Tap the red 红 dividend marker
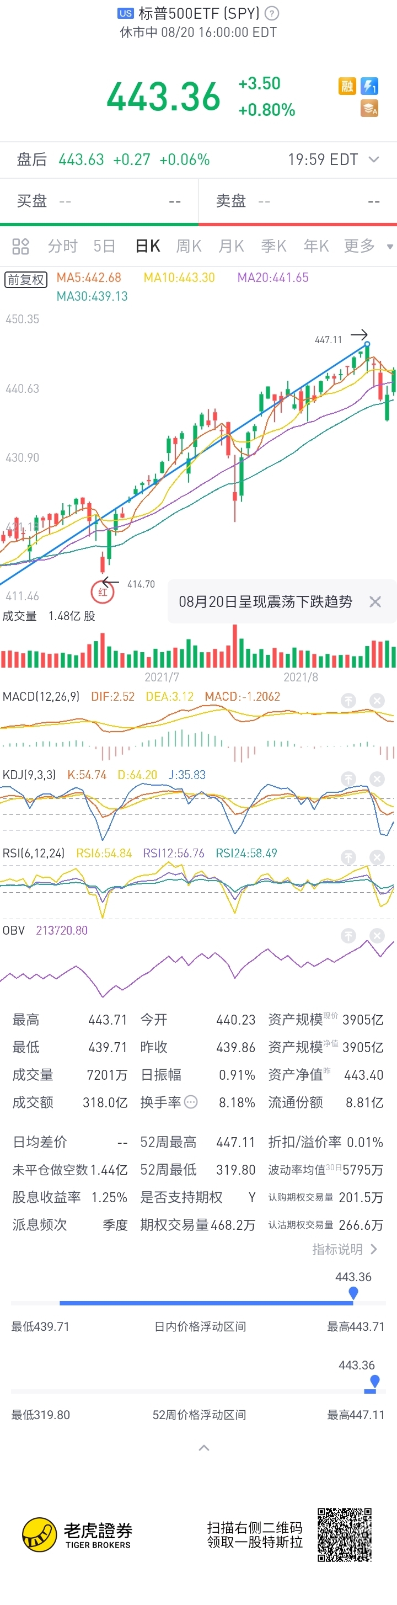 click(x=103, y=592)
